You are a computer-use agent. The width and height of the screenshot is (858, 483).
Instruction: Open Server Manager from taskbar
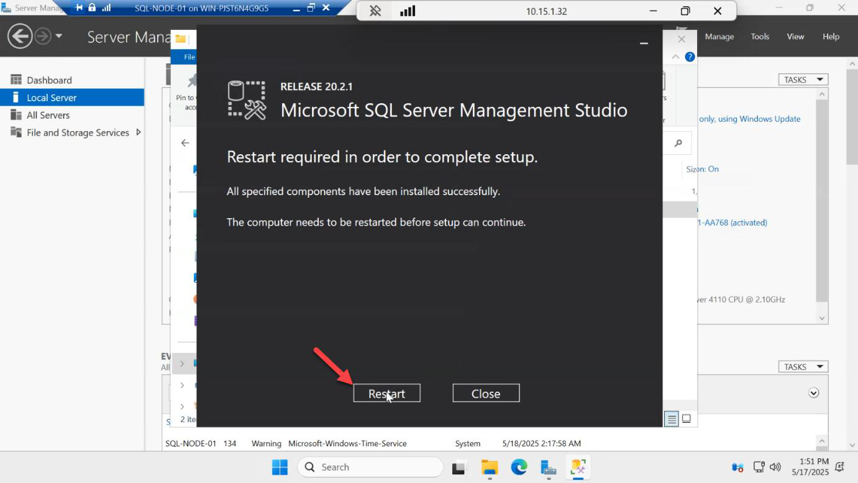pos(549,467)
